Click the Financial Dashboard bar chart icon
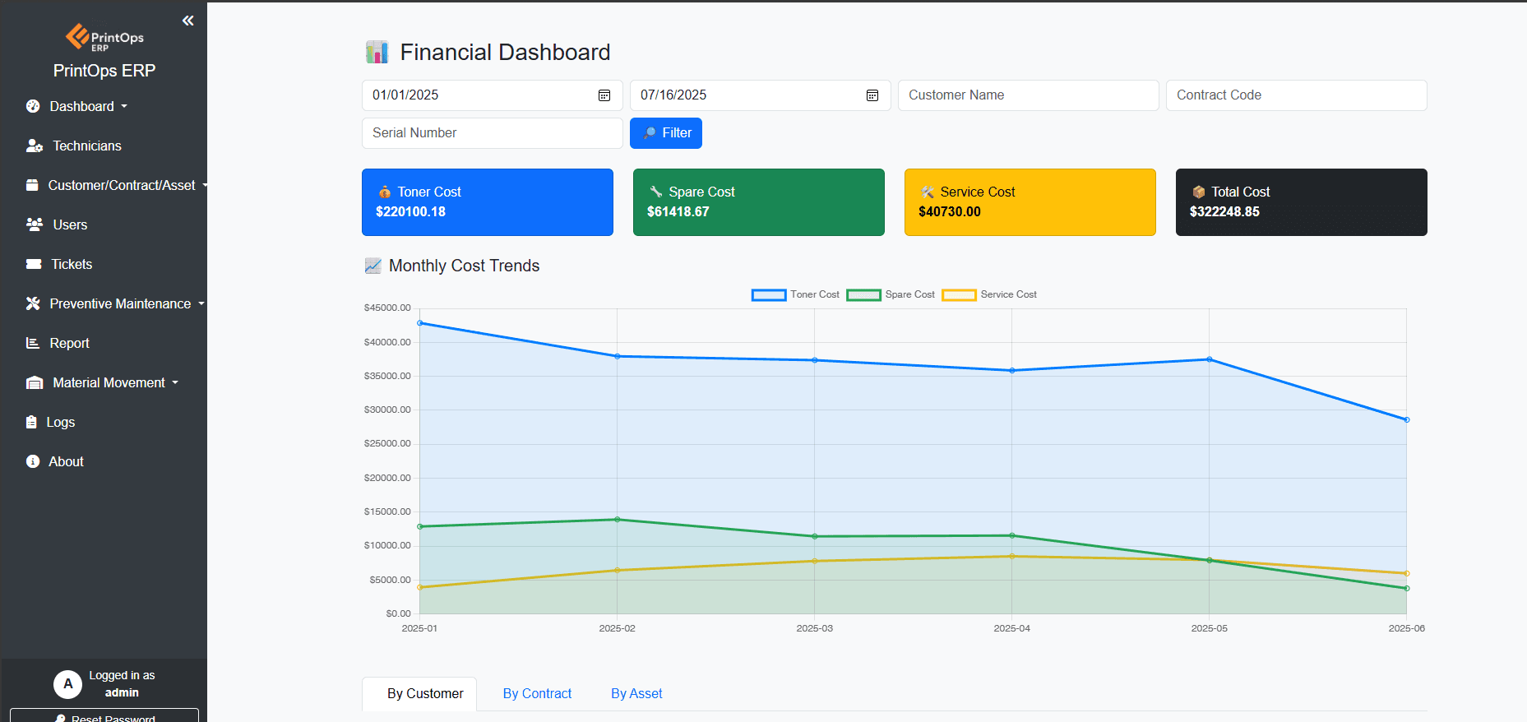This screenshot has height=722, width=1527. coord(377,52)
